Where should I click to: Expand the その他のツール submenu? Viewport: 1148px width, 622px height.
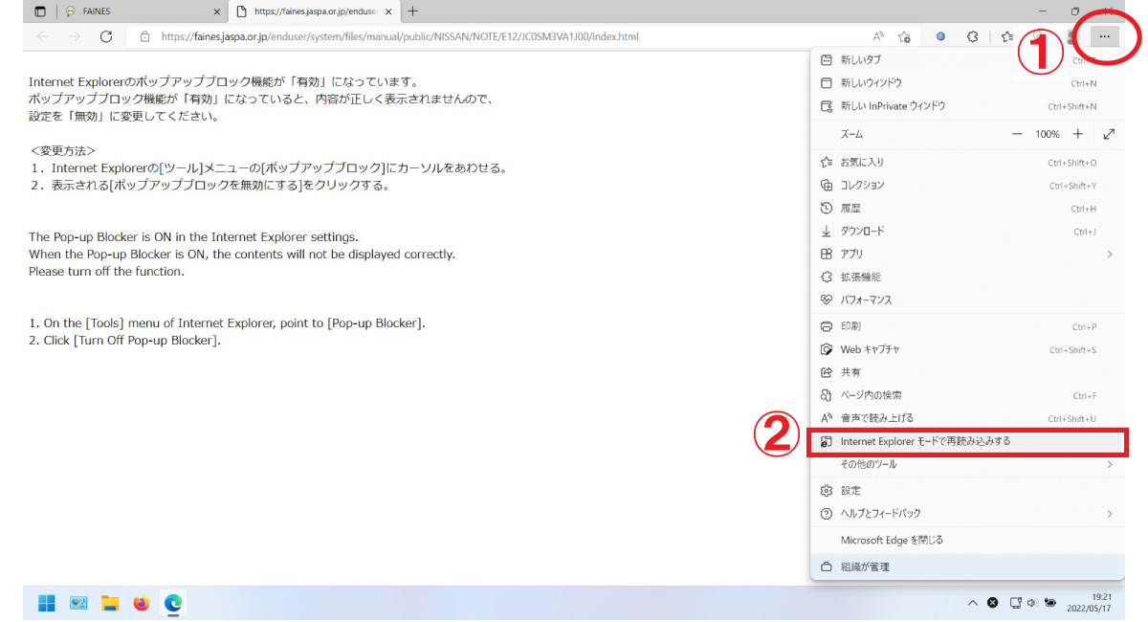click(1110, 464)
